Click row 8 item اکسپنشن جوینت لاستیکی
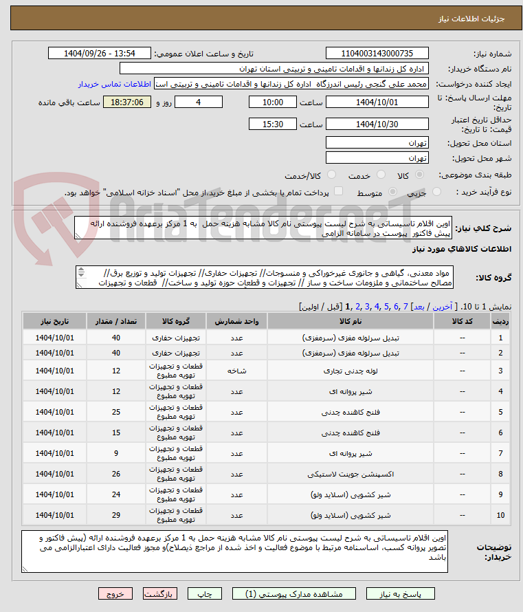The width and height of the screenshot is (523, 612). [350, 474]
